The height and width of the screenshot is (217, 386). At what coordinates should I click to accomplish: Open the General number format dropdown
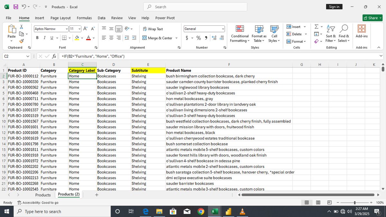tap(223, 29)
